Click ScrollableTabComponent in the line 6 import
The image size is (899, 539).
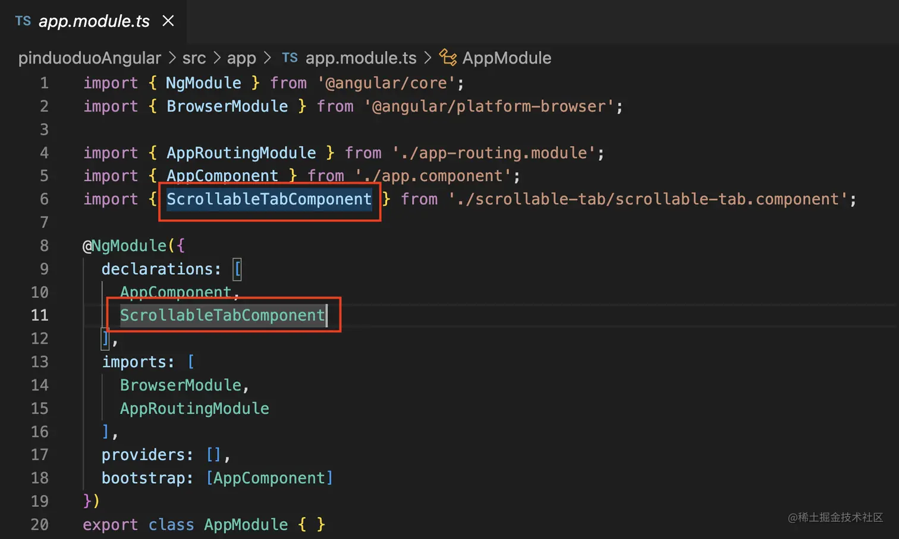click(x=269, y=199)
